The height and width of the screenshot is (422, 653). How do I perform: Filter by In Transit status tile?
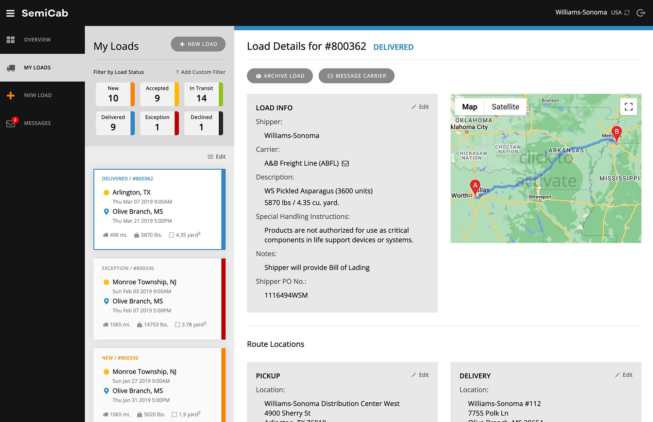[203, 94]
